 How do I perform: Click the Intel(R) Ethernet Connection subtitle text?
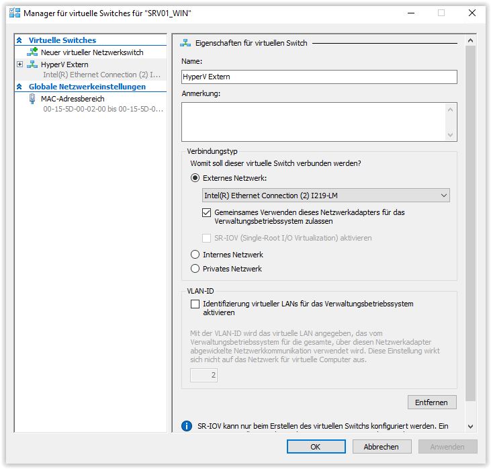click(x=102, y=75)
